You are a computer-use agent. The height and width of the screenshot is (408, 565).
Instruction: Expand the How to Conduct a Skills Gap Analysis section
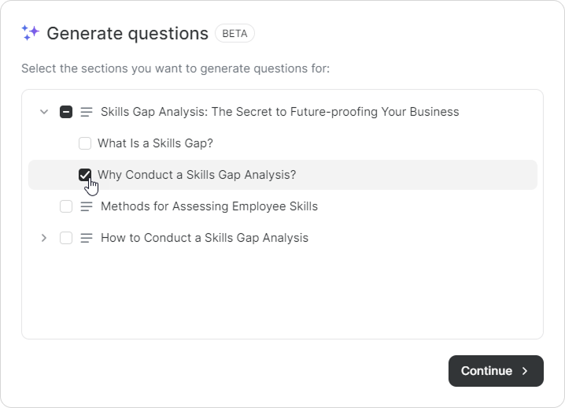pyautogui.click(x=44, y=238)
